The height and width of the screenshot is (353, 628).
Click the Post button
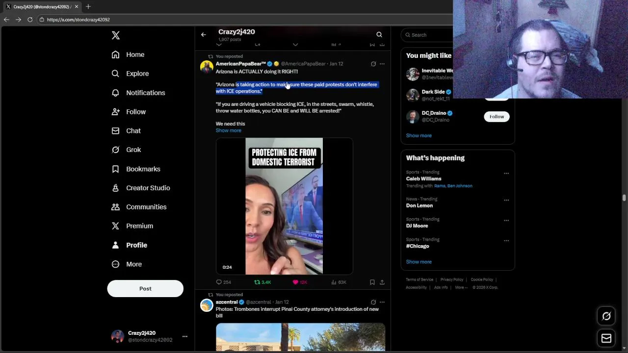click(145, 289)
